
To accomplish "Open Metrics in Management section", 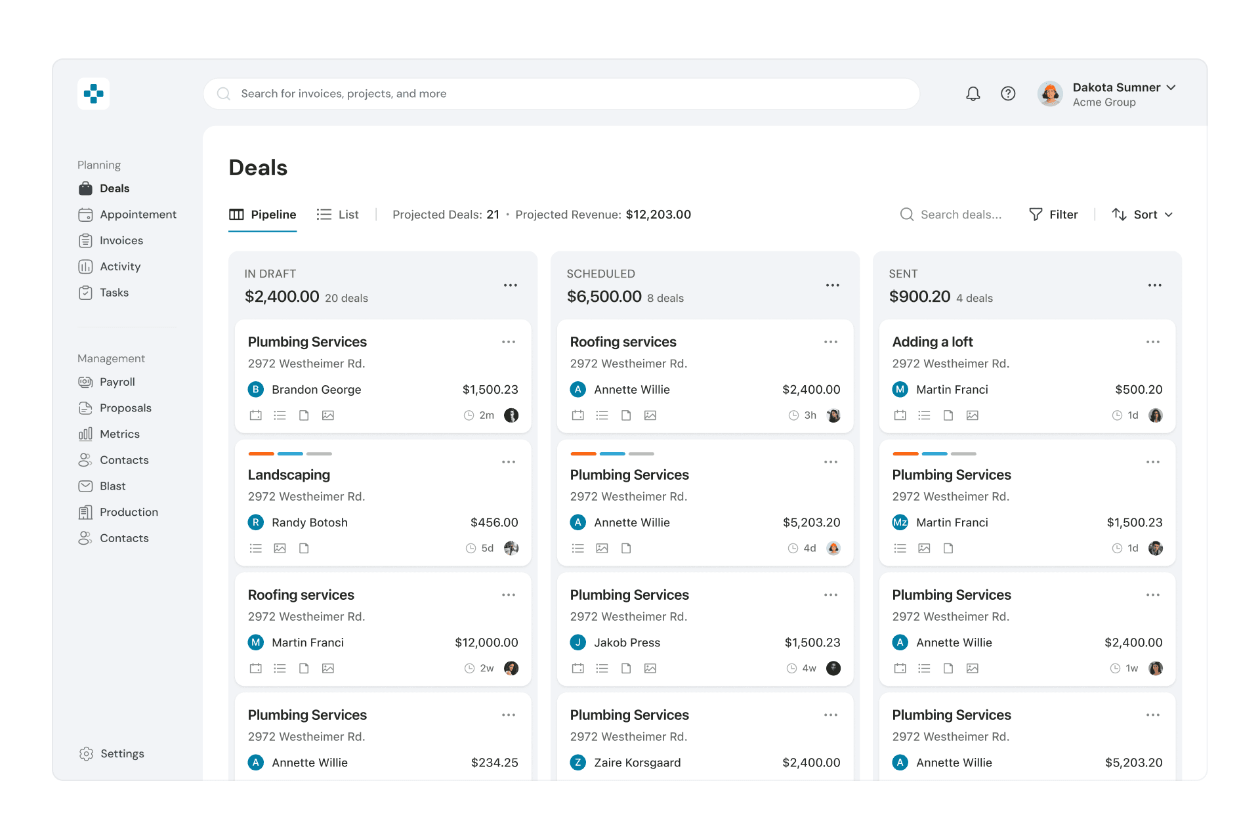I will tap(119, 434).
